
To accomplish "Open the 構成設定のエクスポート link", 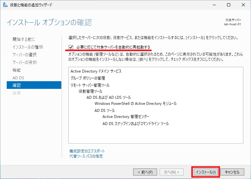I will tap(87, 151).
